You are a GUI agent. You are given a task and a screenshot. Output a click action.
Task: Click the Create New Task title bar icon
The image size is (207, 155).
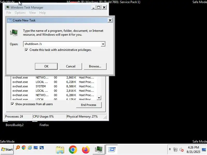tap(10, 20)
